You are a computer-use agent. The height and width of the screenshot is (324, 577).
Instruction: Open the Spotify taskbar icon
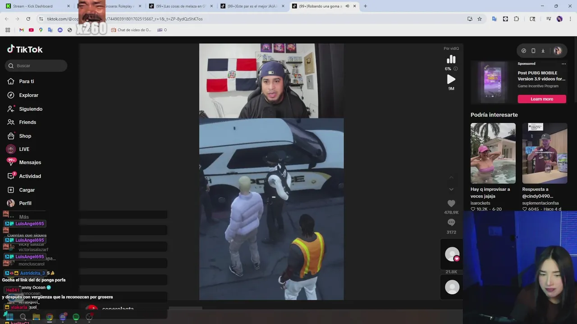(x=76, y=317)
